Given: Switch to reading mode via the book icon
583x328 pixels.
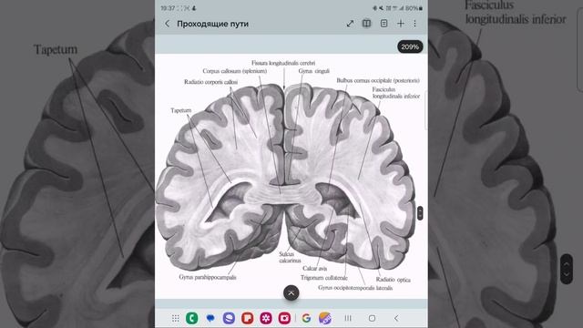Looking at the screenshot, I should click(366, 24).
